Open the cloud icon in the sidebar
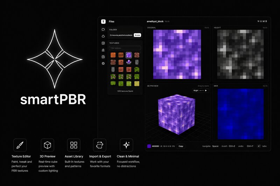 (103, 36)
